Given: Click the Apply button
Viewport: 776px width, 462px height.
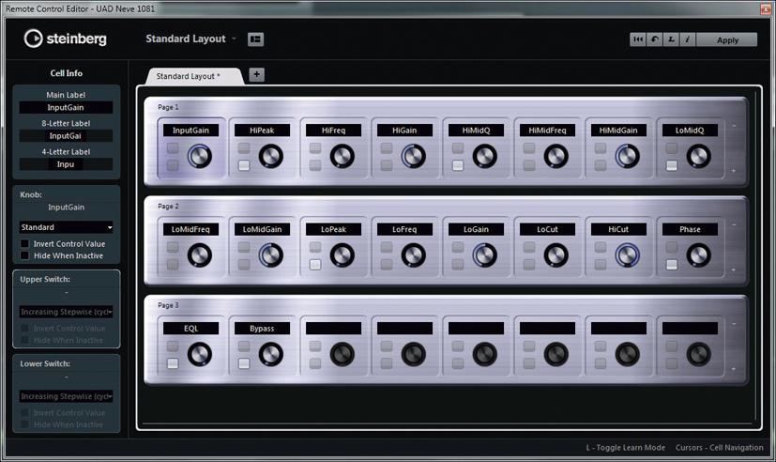Looking at the screenshot, I should tap(727, 39).
